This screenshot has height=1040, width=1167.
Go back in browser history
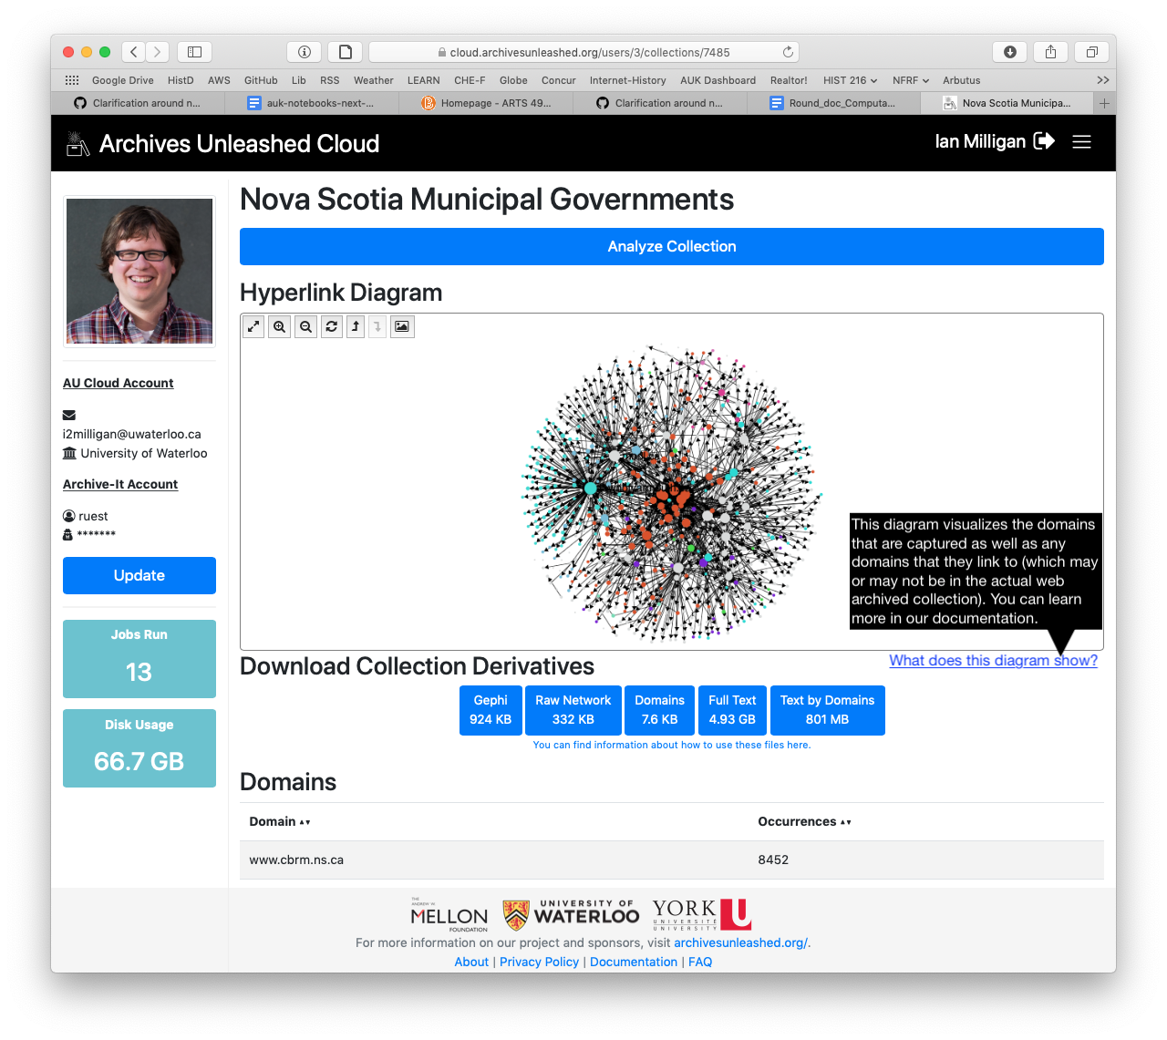134,52
